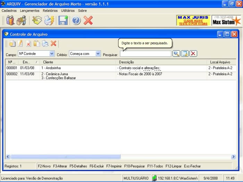
Task: Sort by the Nº column header
Action: coord(12,62)
